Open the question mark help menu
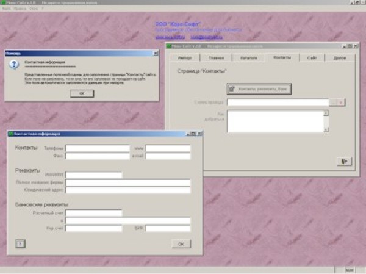This screenshot has width=366, height=274. click(x=43, y=9)
